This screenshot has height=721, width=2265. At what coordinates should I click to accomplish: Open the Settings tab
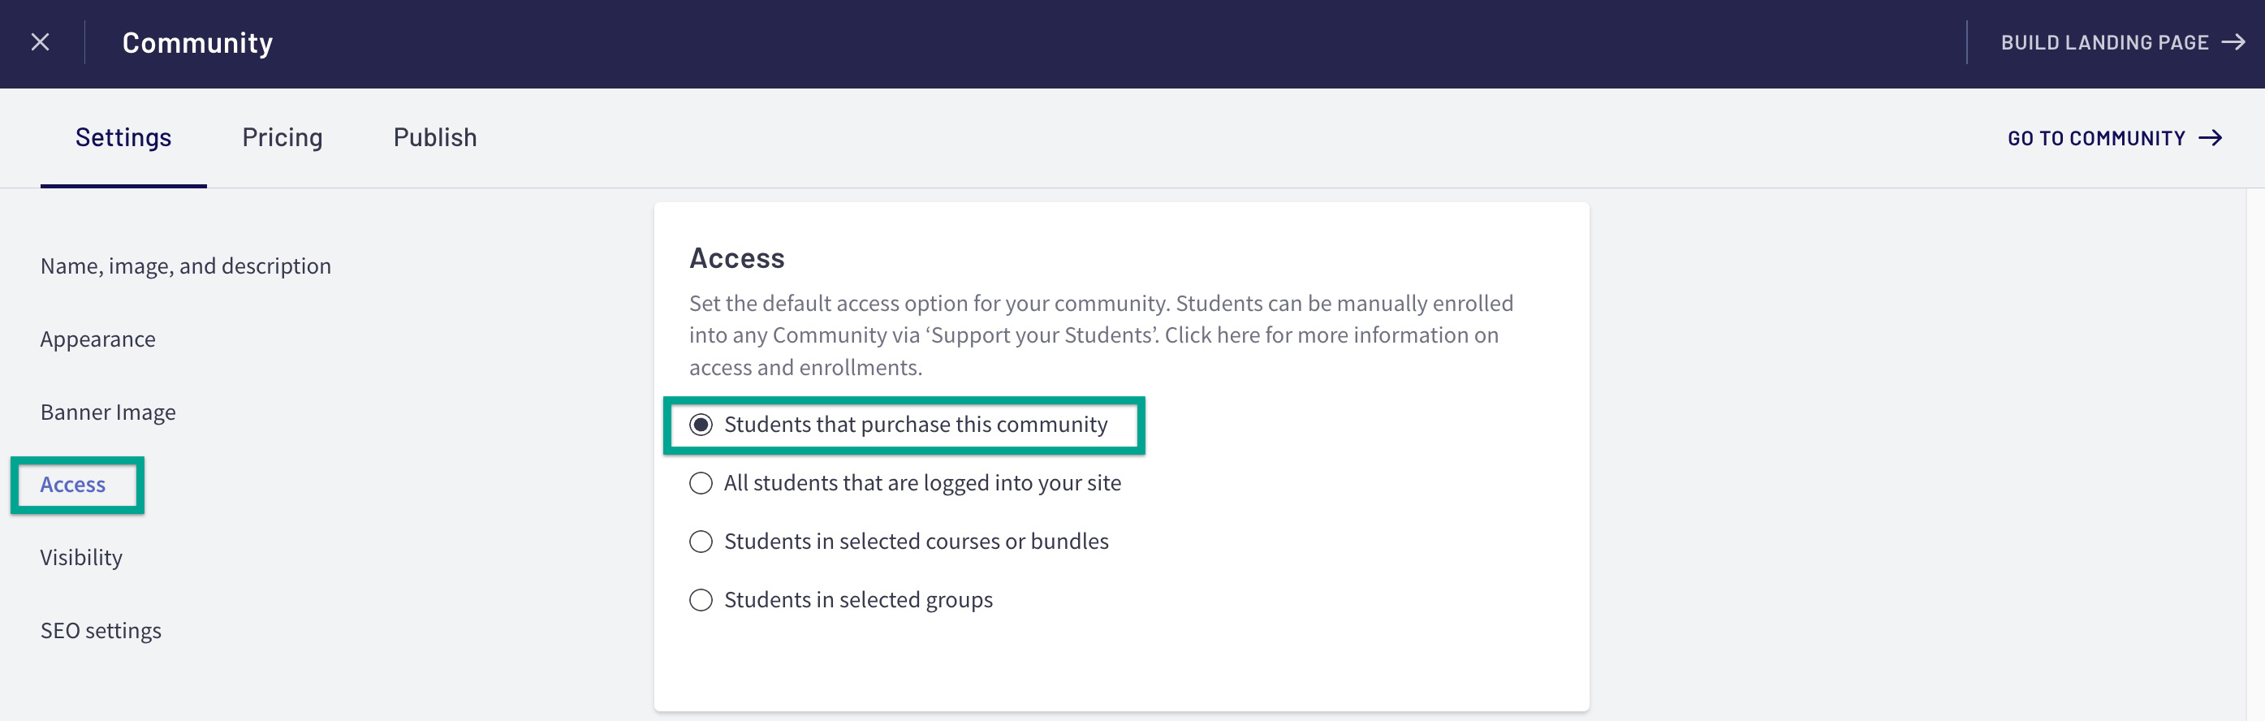pos(123,137)
